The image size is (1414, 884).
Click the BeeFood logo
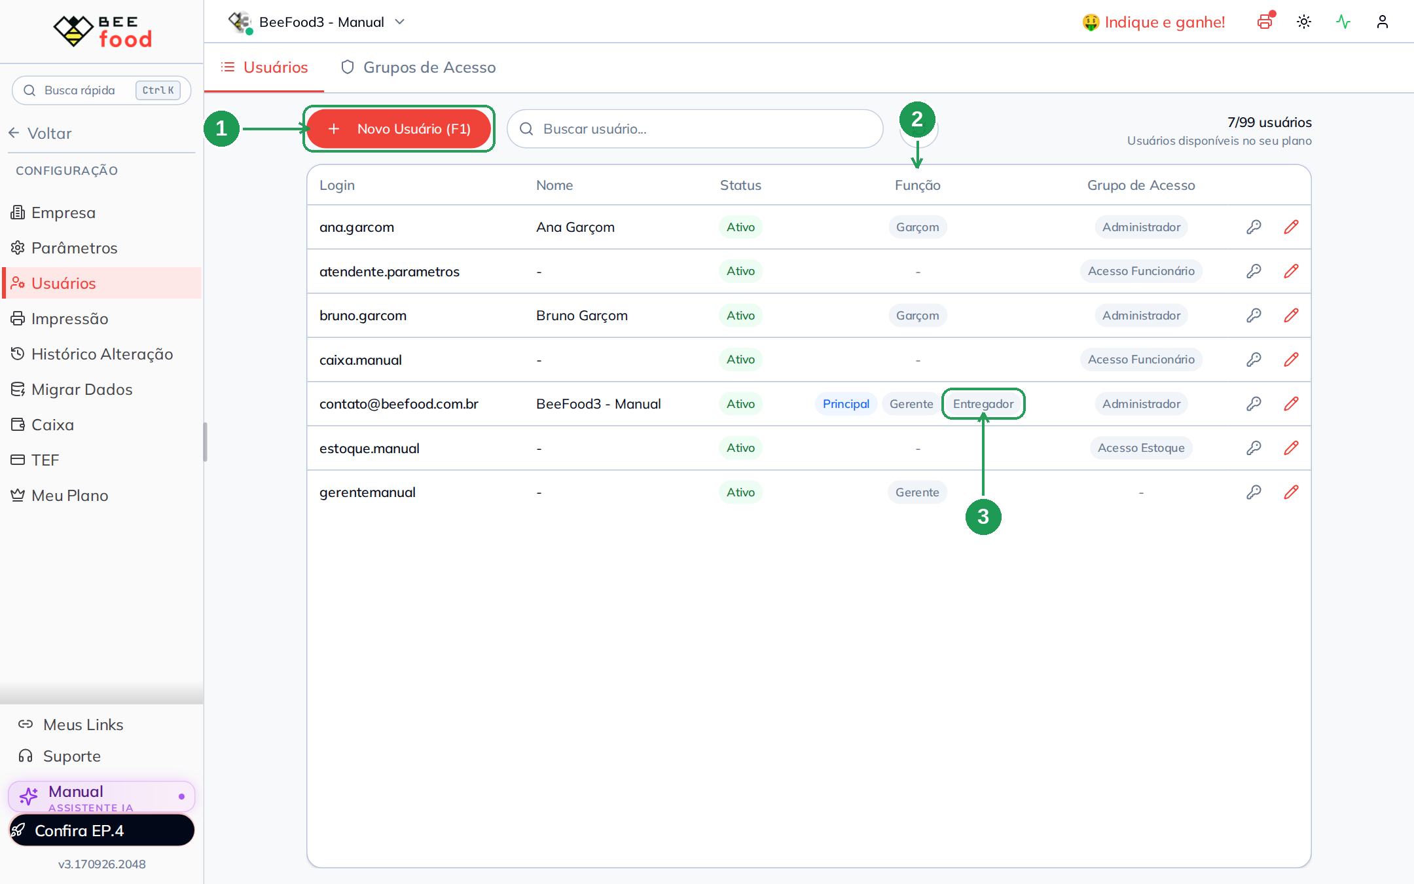coord(102,31)
